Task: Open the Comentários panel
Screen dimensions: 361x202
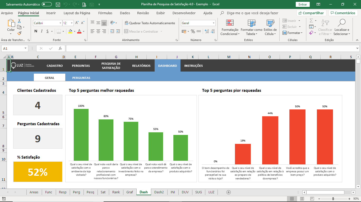Action: (343, 13)
